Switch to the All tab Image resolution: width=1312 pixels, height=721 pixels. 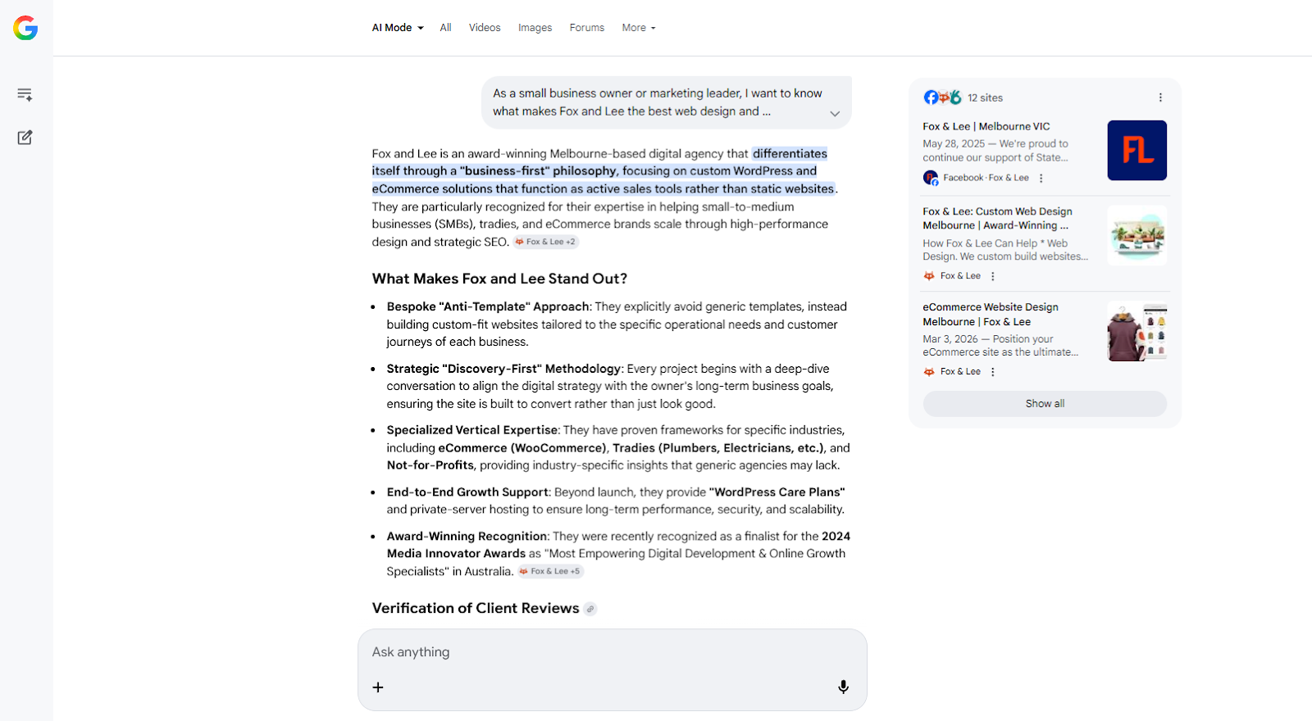(x=445, y=28)
